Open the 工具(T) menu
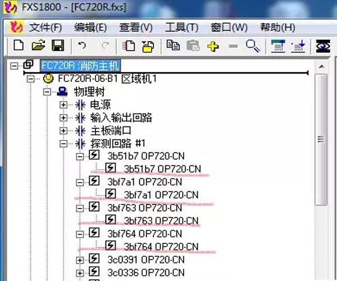This screenshot has height=281, width=337. [181, 27]
